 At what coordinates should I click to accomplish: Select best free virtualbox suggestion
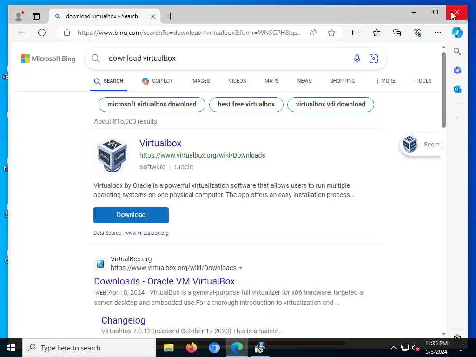point(246,105)
